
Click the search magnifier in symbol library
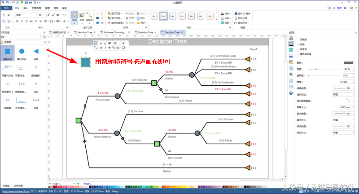pyautogui.click(x=44, y=37)
